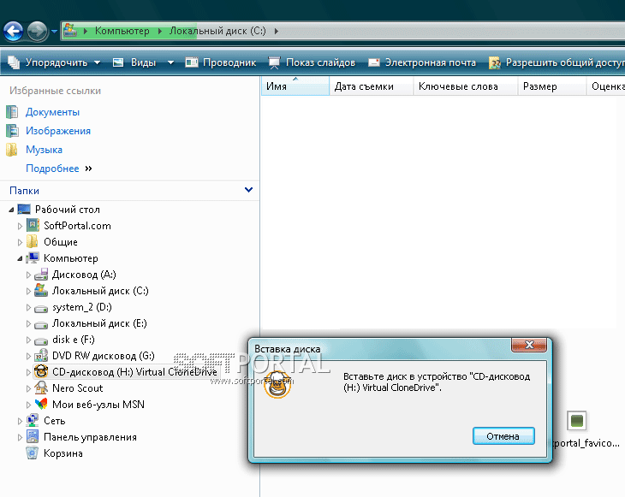Sort by the Оценка column
Screen dimensions: 625x497
606,86
